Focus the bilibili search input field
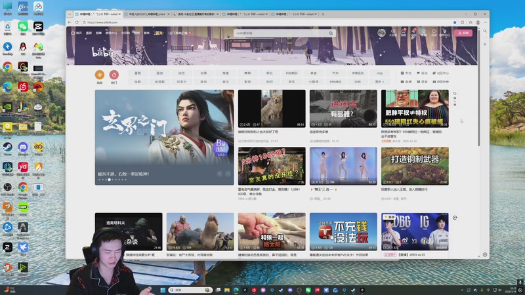525x295 pixels. (x=282, y=33)
